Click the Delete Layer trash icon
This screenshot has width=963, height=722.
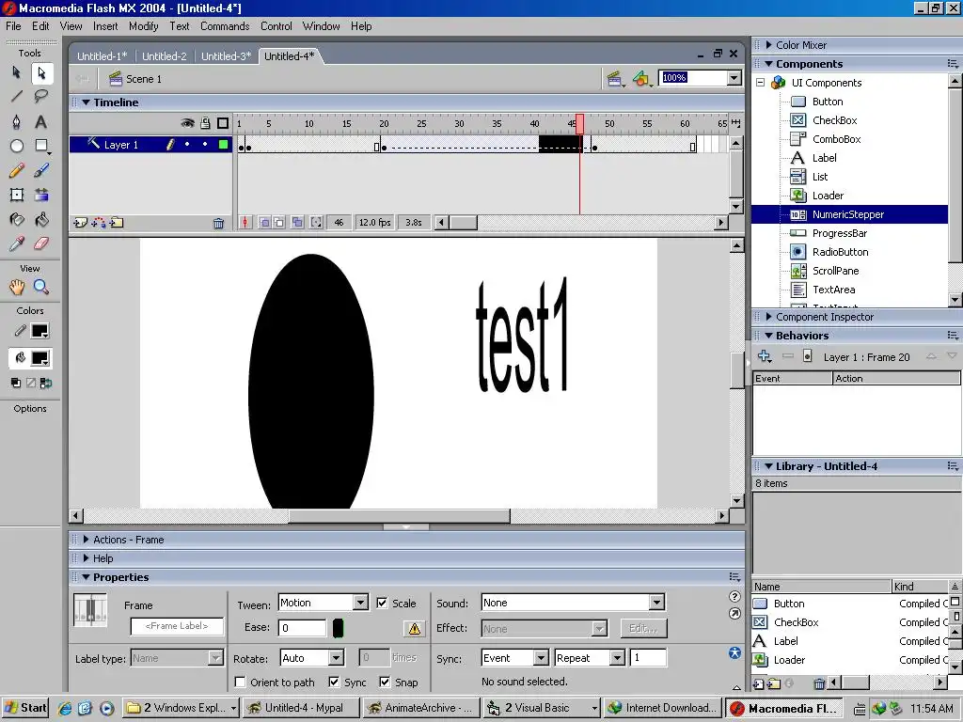point(218,223)
